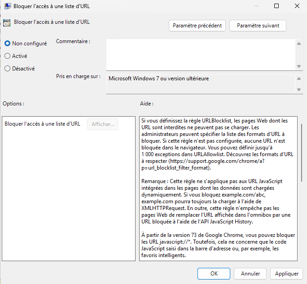Maximize the policy settings window
307x284 pixels.
tap(276, 6)
